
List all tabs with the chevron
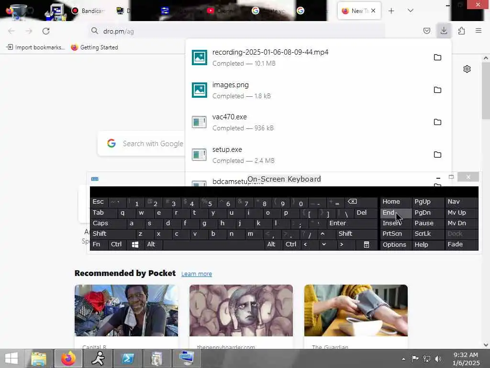[x=410, y=11]
